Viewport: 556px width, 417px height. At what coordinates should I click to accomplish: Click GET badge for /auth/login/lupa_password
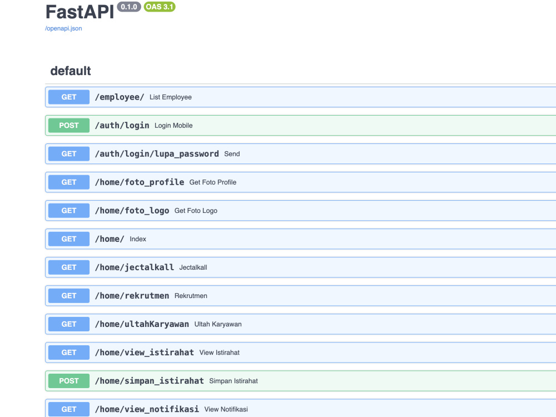69,154
